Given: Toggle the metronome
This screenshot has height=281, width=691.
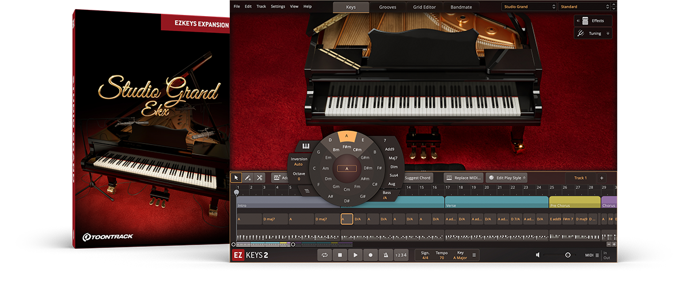Looking at the screenshot, I should coord(386,255).
